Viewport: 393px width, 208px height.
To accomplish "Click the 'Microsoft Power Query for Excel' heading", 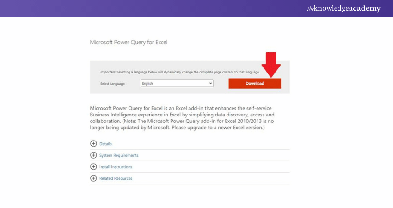I will (x=129, y=42).
